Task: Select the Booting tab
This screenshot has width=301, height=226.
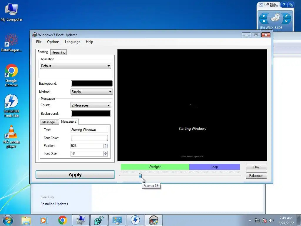Action: 43,52
